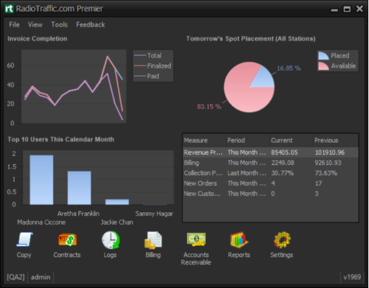Select the Collection P... row
The width and height of the screenshot is (369, 288).
(x=271, y=173)
